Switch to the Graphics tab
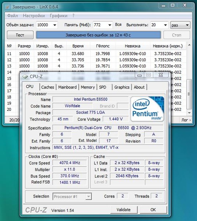The width and height of the screenshot is (197, 221). (122, 87)
